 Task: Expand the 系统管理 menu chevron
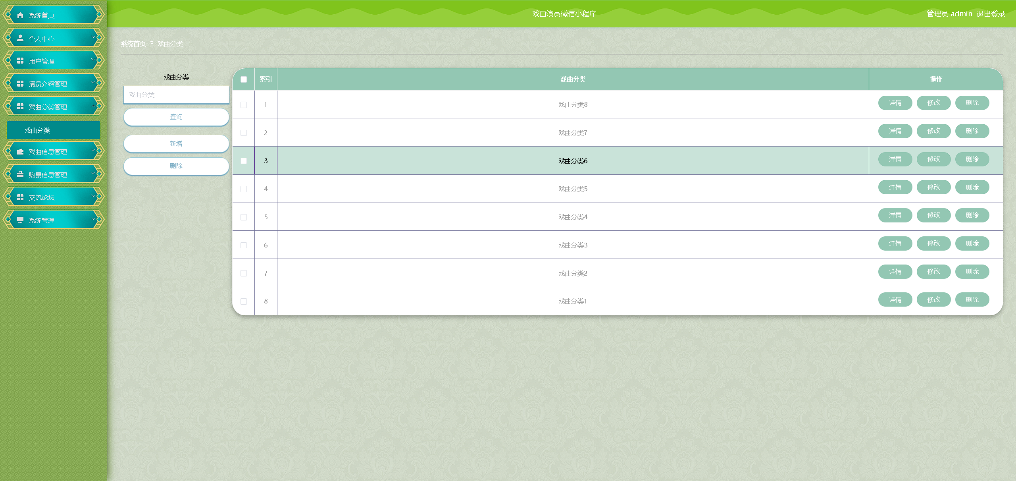(x=93, y=219)
